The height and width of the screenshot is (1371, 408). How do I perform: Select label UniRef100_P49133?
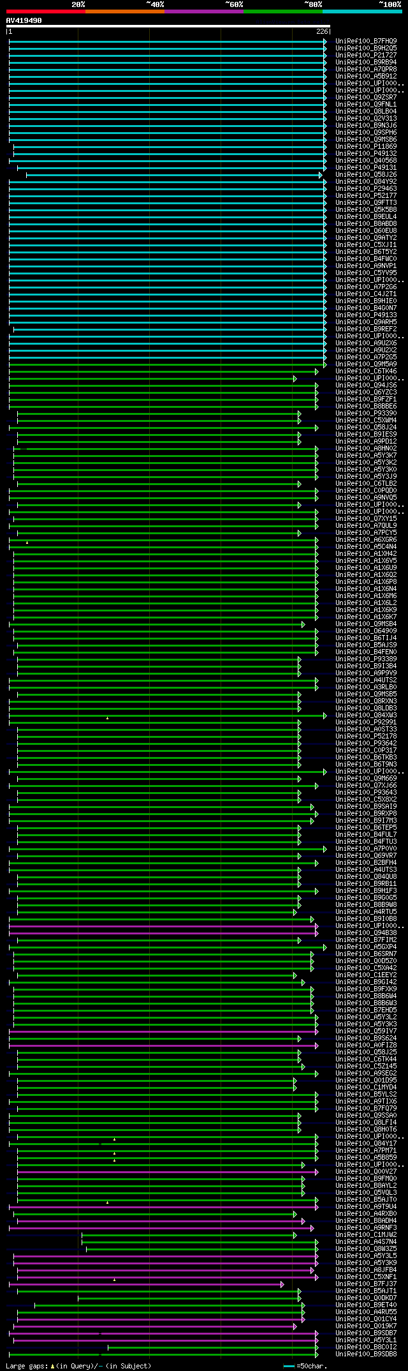pyautogui.click(x=366, y=315)
